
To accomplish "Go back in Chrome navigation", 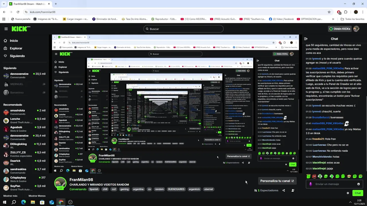I will pyautogui.click(x=4, y=12).
